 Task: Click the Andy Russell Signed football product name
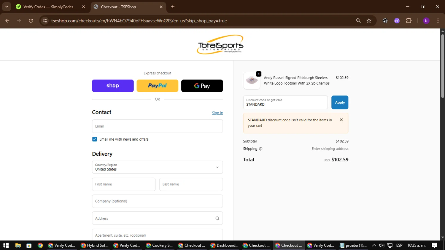click(297, 80)
